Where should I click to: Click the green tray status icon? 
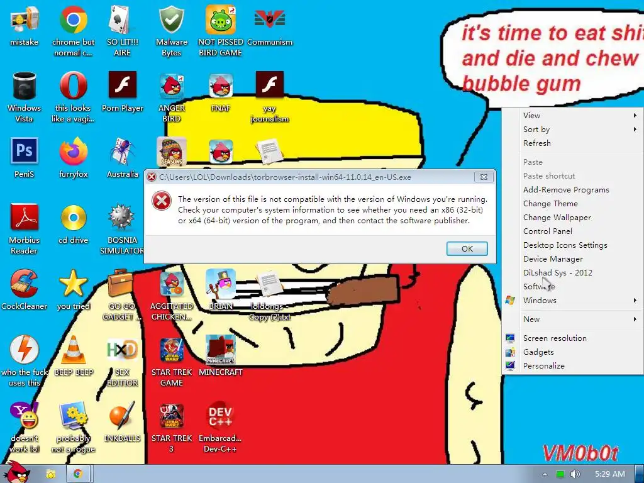pos(560,474)
